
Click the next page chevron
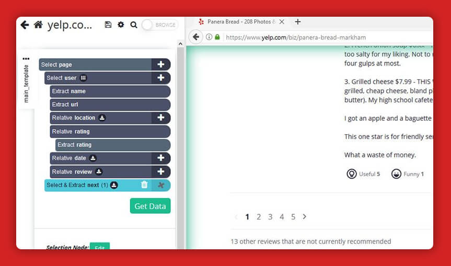coord(304,216)
